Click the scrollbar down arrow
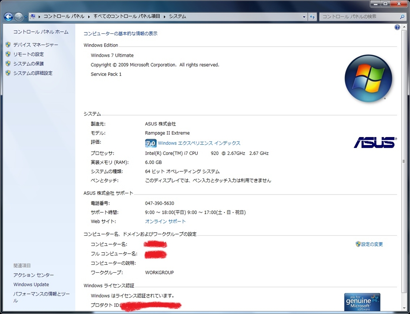This screenshot has width=410, height=314. coord(404,308)
